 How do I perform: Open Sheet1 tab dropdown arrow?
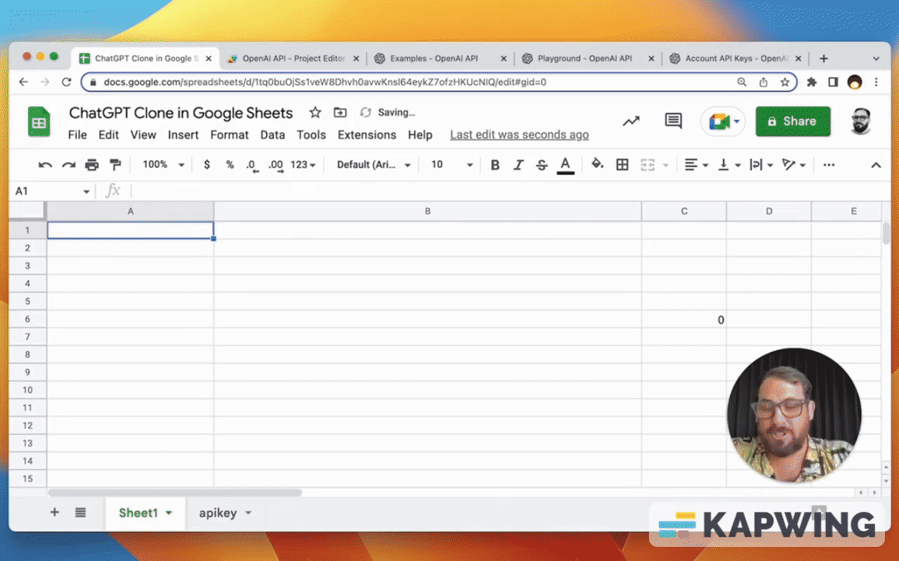click(169, 513)
